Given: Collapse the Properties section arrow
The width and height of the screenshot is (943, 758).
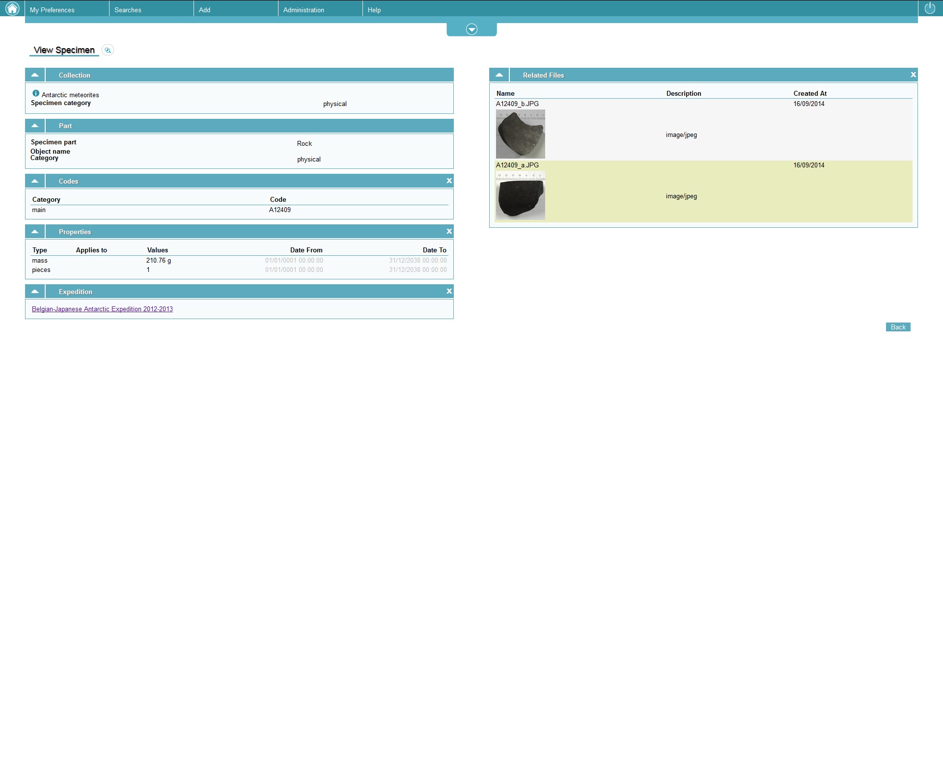Looking at the screenshot, I should click(x=35, y=232).
